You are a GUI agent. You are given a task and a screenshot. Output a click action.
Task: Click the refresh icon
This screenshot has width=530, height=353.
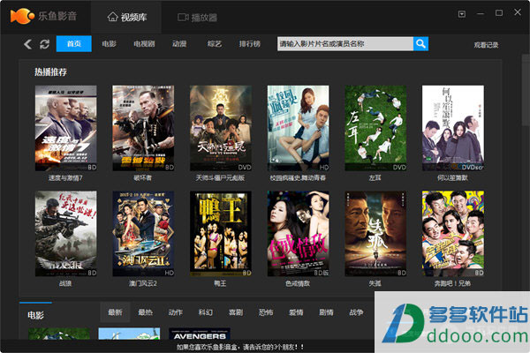(45, 44)
